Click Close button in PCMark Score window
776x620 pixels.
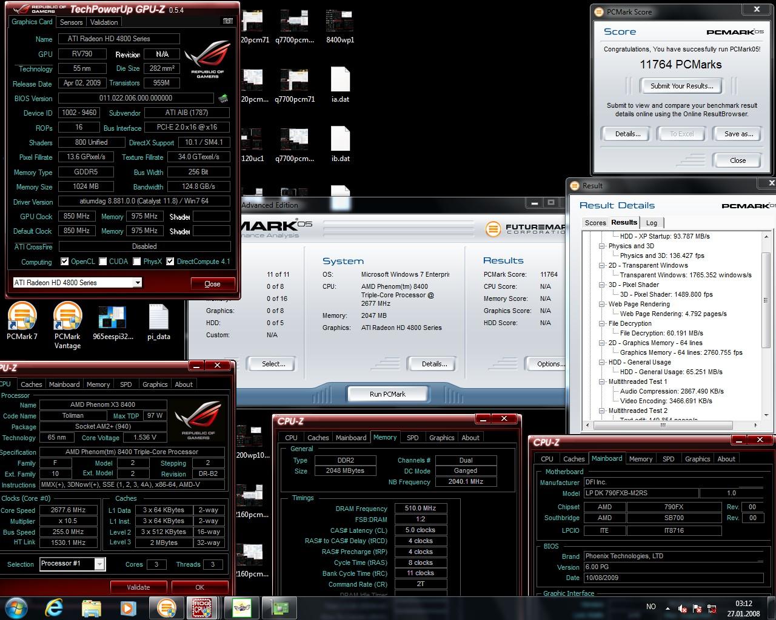click(x=738, y=160)
